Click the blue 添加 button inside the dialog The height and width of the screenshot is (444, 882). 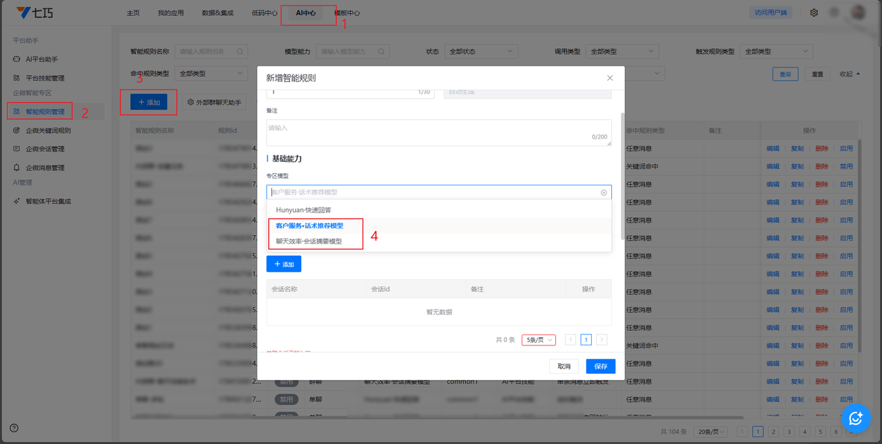[283, 264]
